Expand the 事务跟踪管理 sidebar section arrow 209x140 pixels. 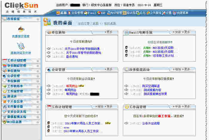tap(38, 66)
